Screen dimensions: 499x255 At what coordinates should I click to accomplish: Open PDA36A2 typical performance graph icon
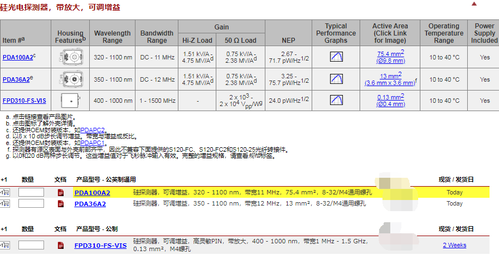pyautogui.click(x=336, y=79)
